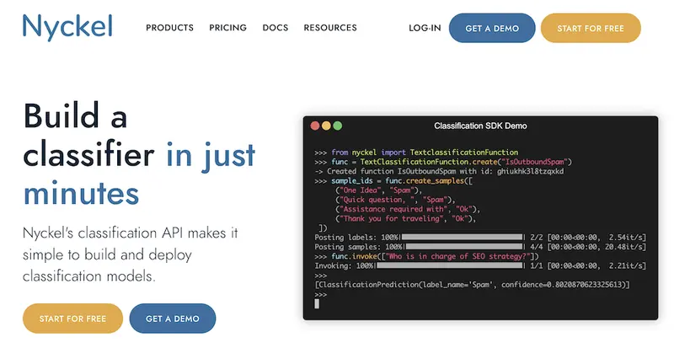Click the 'Posting labels' progress bar
This screenshot has width=674, height=348.
coord(462,238)
